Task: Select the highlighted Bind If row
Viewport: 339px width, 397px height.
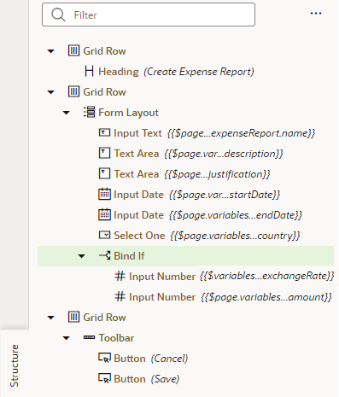Action: click(185, 256)
